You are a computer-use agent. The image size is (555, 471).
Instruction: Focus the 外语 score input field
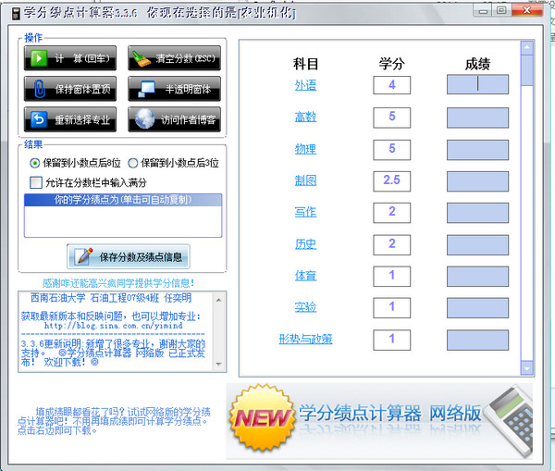click(x=477, y=84)
